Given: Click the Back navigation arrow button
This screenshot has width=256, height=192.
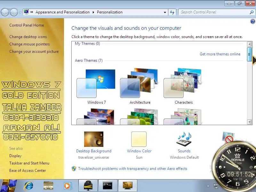Looking at the screenshot, I should 5,12.
